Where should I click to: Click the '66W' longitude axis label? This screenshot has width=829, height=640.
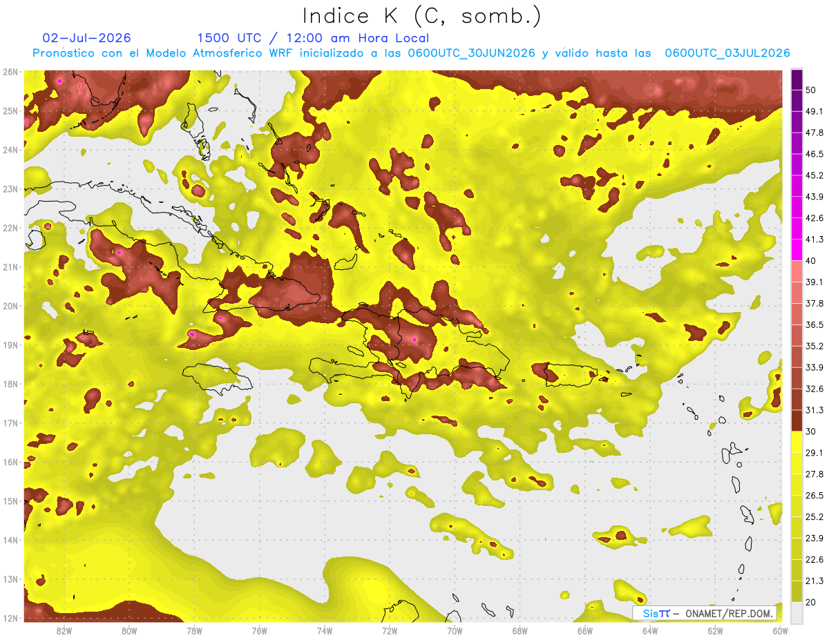[x=584, y=630]
